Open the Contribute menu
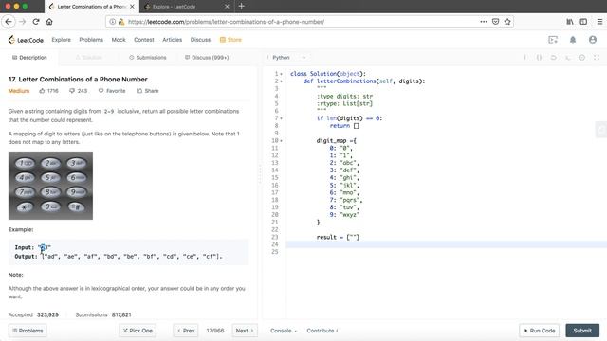The height and width of the screenshot is (341, 607). point(322,331)
